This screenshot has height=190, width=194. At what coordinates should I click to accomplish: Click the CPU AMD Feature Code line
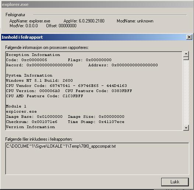point(45,96)
